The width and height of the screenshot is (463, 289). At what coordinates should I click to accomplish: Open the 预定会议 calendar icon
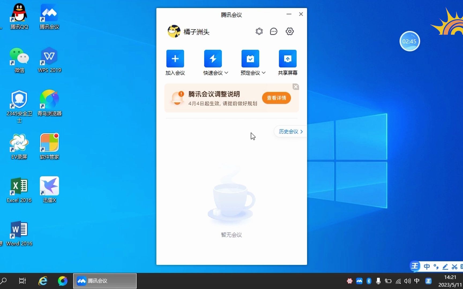[250, 58]
